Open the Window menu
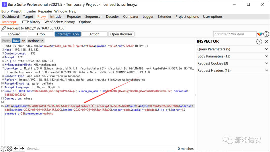The width and height of the screenshot is (270, 152). (60, 11)
